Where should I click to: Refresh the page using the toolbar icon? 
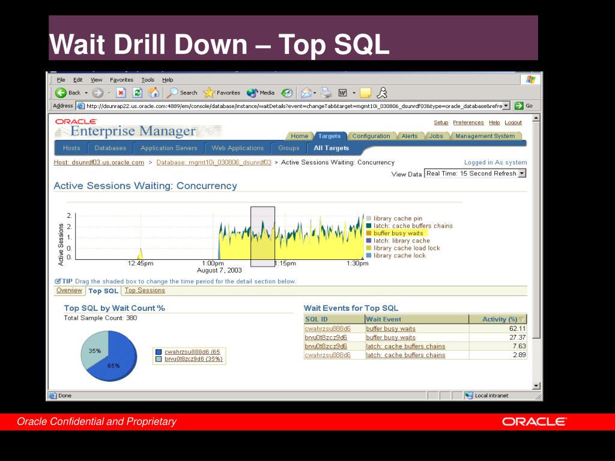(138, 93)
